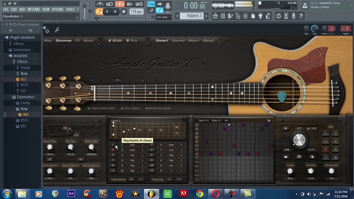Arm the record button
The image size is (354, 199).
tap(124, 12)
